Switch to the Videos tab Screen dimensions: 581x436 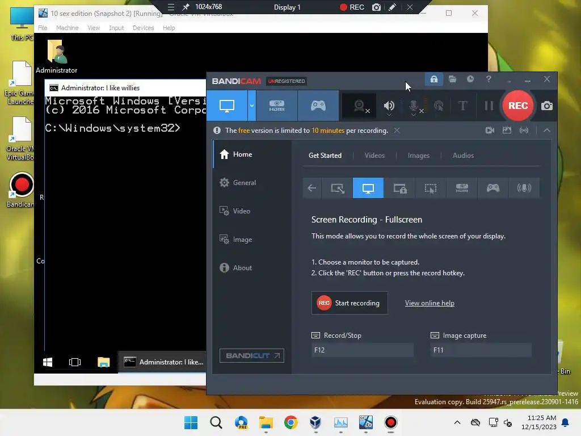[374, 156]
